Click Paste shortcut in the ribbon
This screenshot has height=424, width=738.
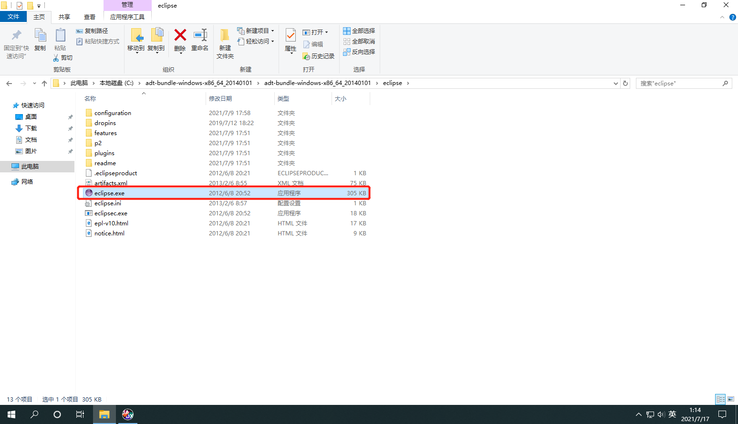98,42
